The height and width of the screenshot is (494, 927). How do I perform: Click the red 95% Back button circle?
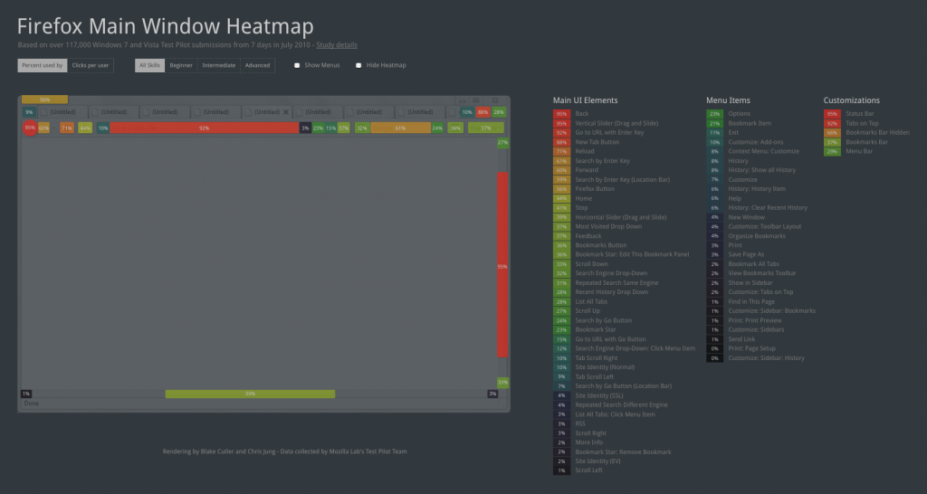pos(30,128)
